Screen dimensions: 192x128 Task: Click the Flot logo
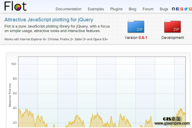(15, 6)
